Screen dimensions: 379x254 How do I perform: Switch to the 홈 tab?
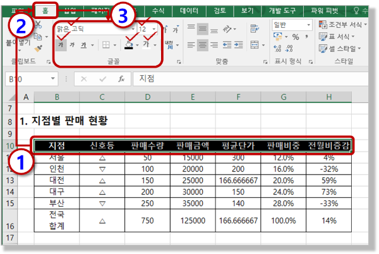click(45, 11)
